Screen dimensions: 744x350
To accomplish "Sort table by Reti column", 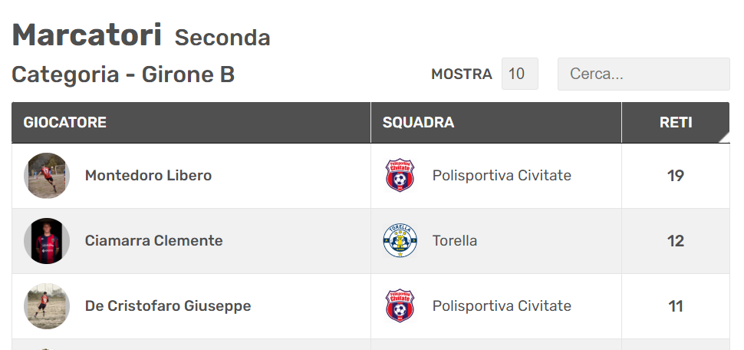I will 676,123.
